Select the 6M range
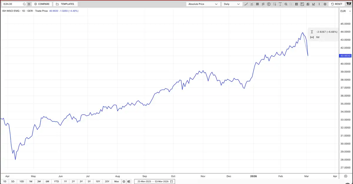 47,181
